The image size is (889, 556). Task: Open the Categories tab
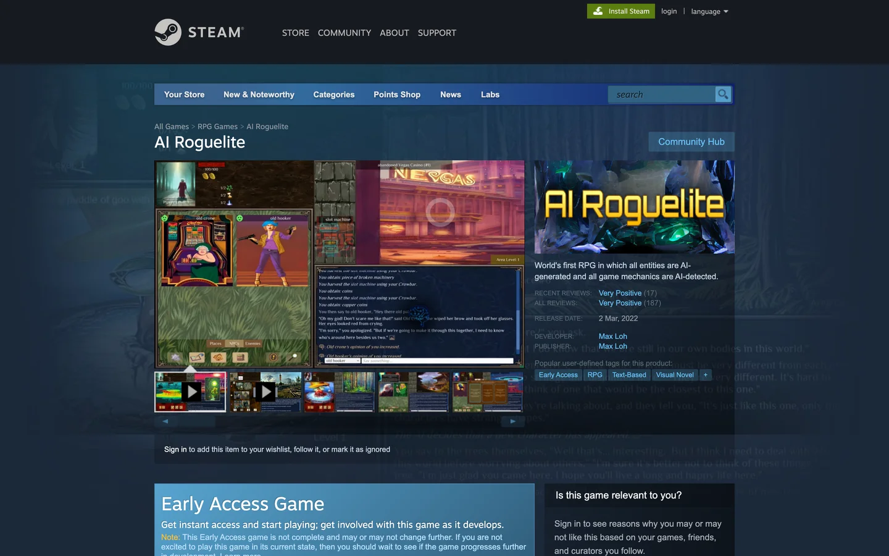coord(334,95)
